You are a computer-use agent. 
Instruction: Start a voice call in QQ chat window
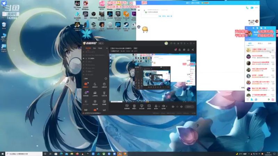tap(247, 8)
